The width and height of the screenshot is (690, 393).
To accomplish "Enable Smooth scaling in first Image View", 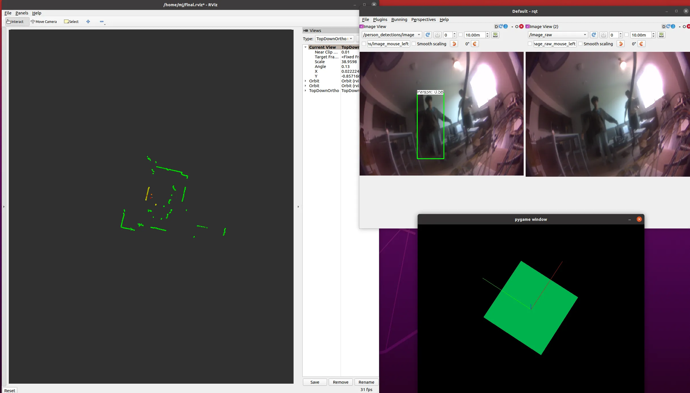I will (x=414, y=44).
